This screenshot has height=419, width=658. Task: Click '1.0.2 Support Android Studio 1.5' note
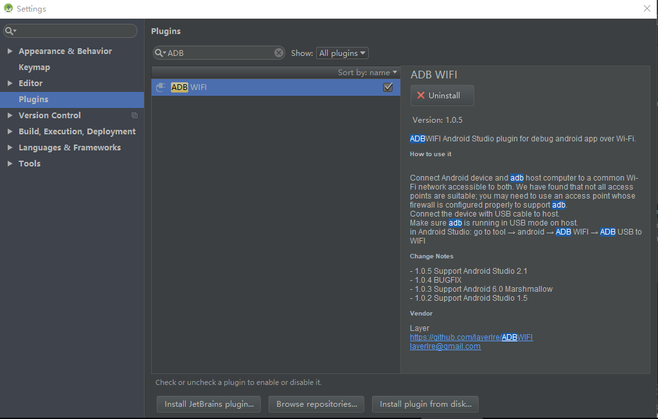pos(468,298)
